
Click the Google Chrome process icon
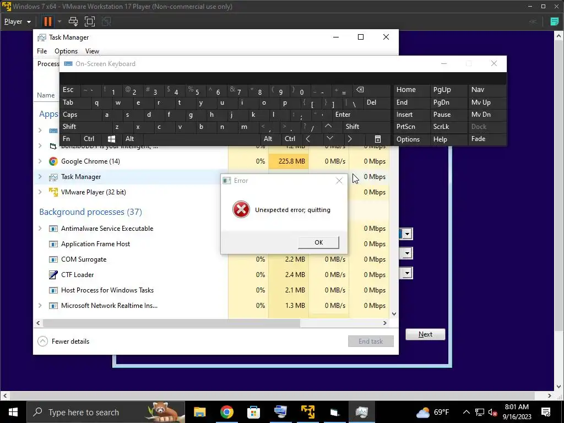pos(53,161)
